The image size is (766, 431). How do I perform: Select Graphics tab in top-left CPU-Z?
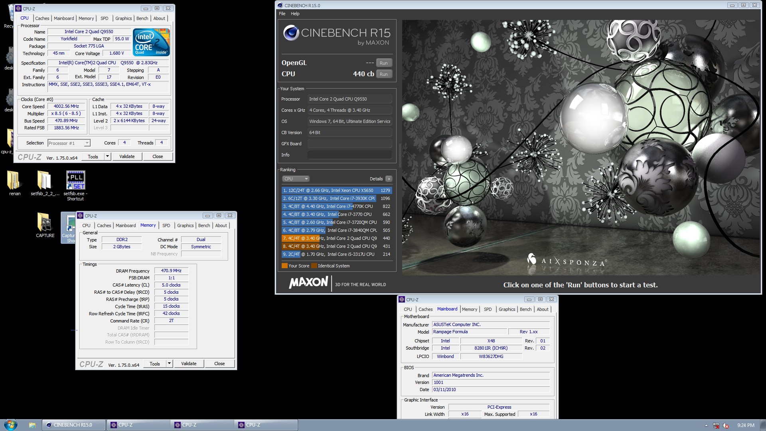pos(123,18)
